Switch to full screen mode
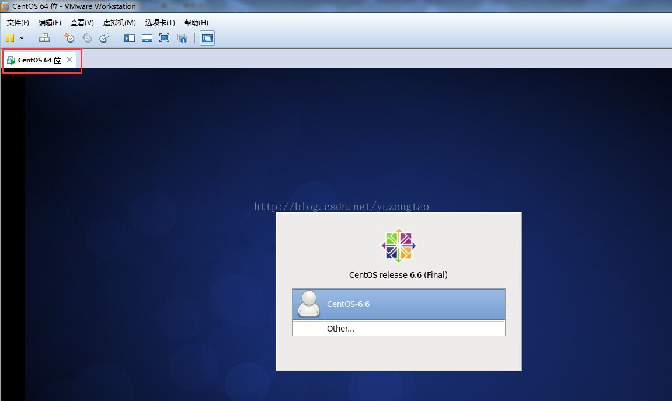This screenshot has height=401, width=672. pos(164,38)
